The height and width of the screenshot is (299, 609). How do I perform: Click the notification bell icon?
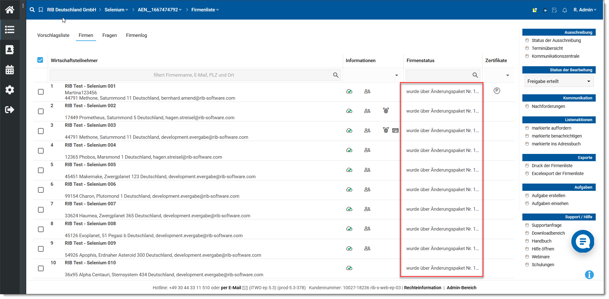pos(565,10)
